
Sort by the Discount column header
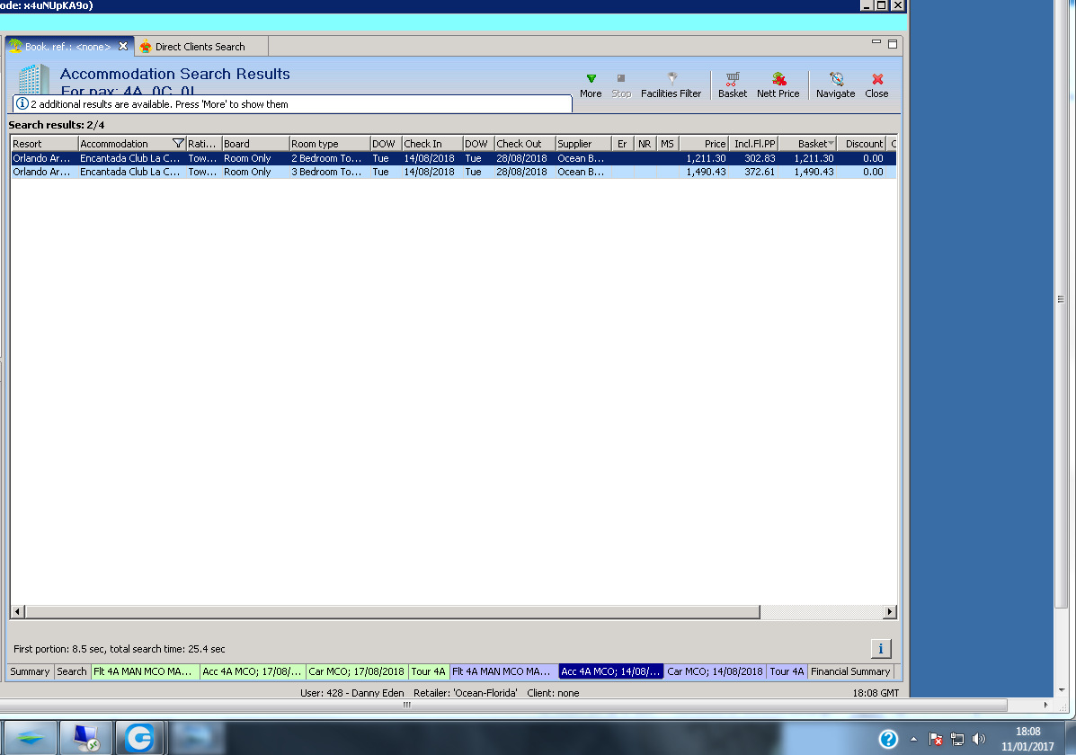pyautogui.click(x=863, y=144)
